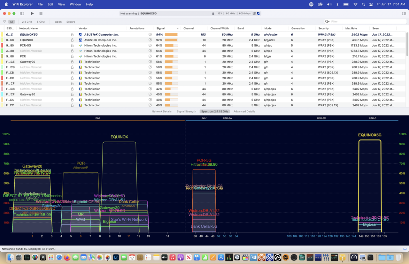This screenshot has width=409, height=264.
Task: Open Firefox from the Dock
Action: (67, 257)
